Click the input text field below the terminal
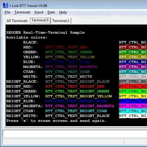This screenshot has width=147, height=147. (75, 133)
